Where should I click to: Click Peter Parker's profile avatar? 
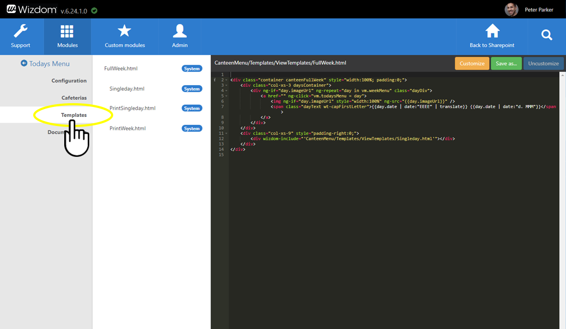(511, 10)
